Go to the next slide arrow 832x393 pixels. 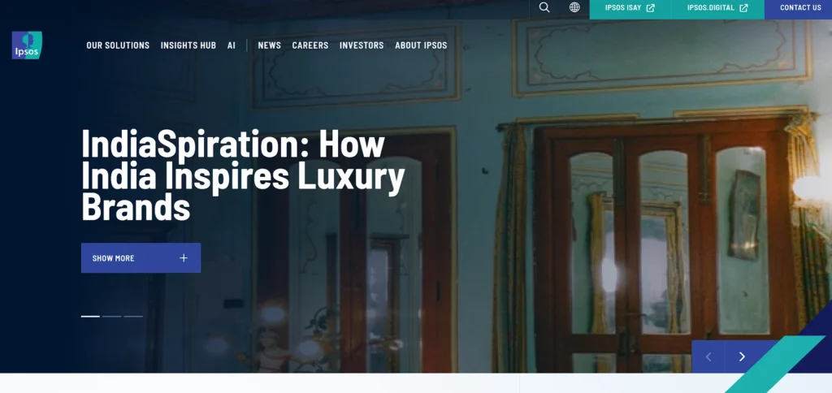742,356
